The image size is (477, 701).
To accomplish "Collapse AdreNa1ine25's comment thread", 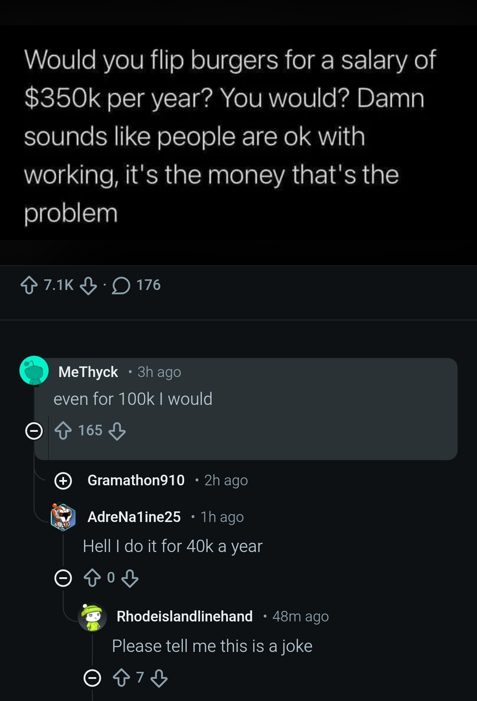I will click(x=63, y=578).
